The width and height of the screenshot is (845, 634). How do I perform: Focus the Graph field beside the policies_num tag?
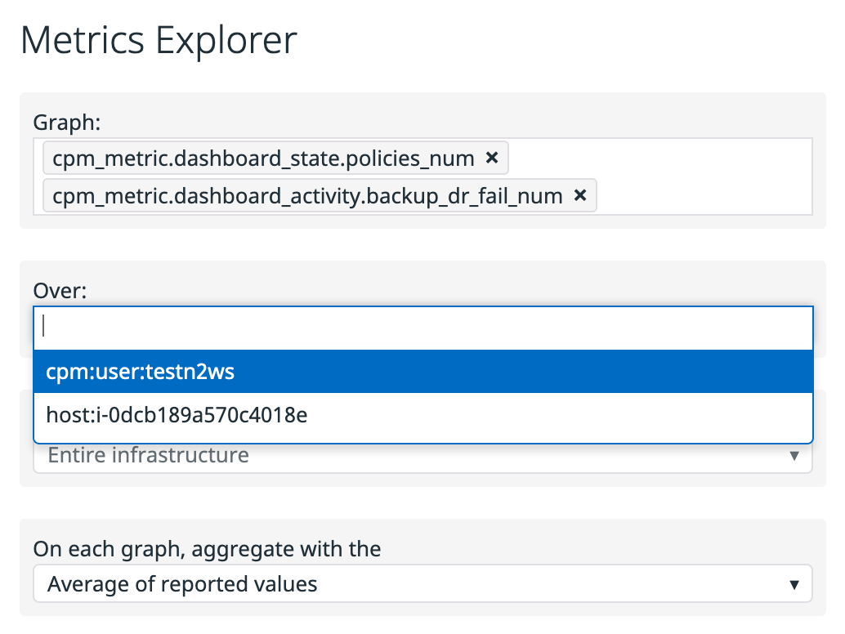point(654,158)
